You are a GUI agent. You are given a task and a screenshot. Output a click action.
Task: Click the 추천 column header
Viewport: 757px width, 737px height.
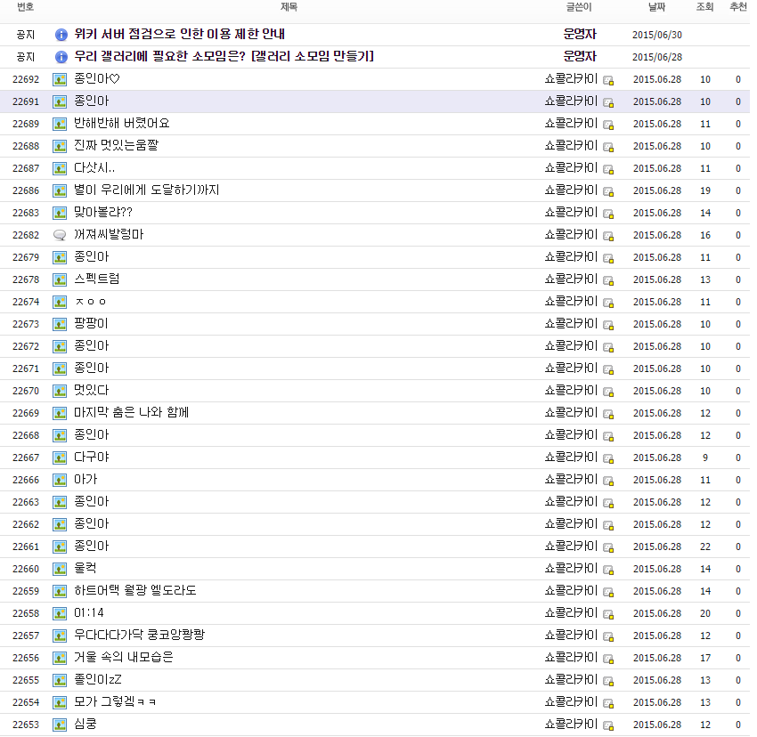pyautogui.click(x=738, y=7)
